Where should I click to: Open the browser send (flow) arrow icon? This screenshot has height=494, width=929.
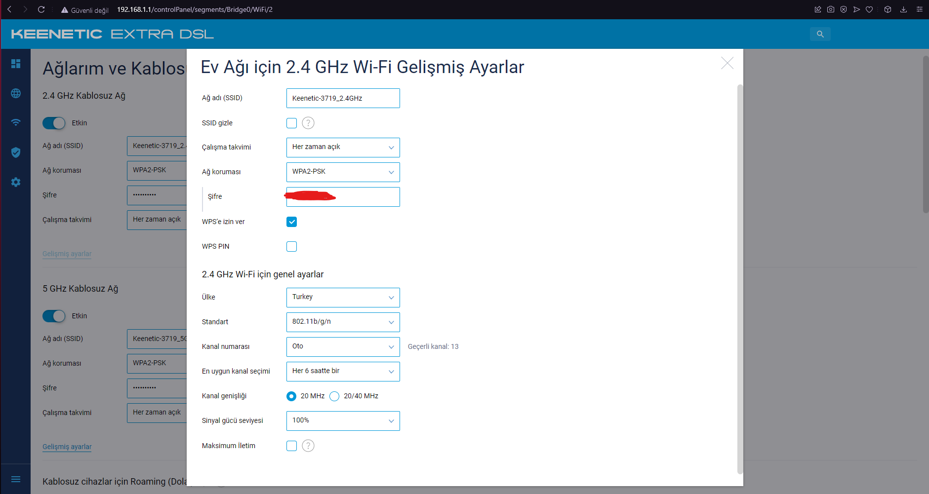(x=856, y=9)
